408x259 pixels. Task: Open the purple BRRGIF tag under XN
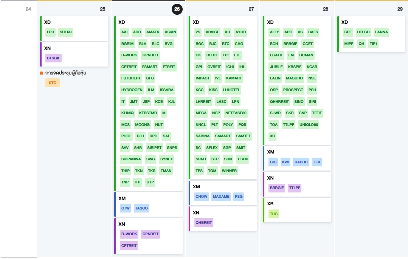276,188
